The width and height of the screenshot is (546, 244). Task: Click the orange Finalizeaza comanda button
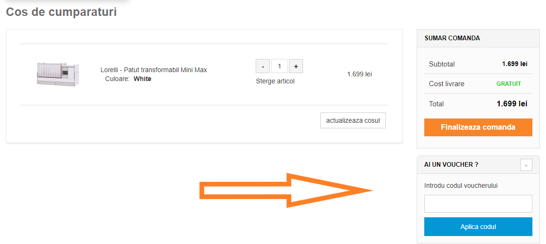[x=478, y=127]
